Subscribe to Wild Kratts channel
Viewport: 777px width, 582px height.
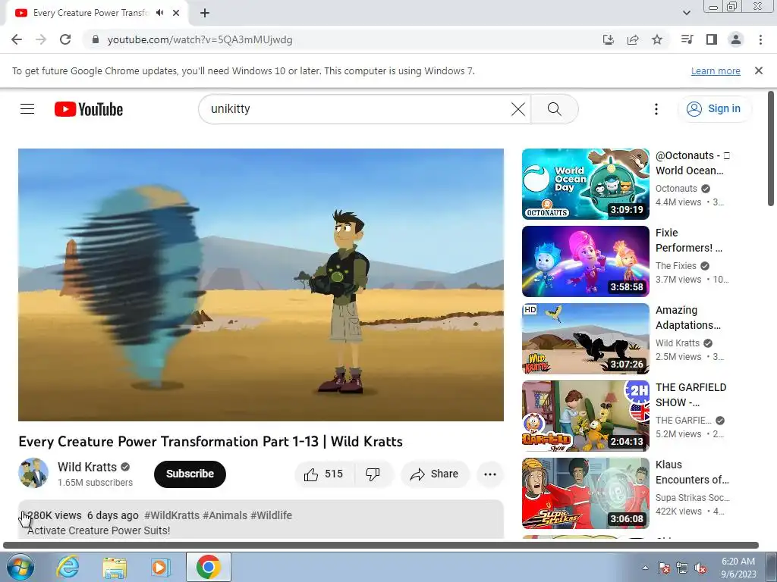tap(190, 474)
